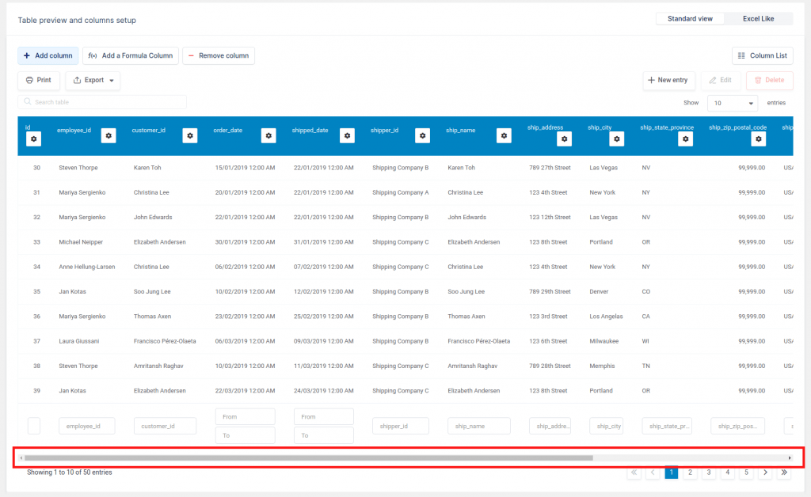Switch to Standard view
Viewport: 811px width, 497px height.
(690, 18)
